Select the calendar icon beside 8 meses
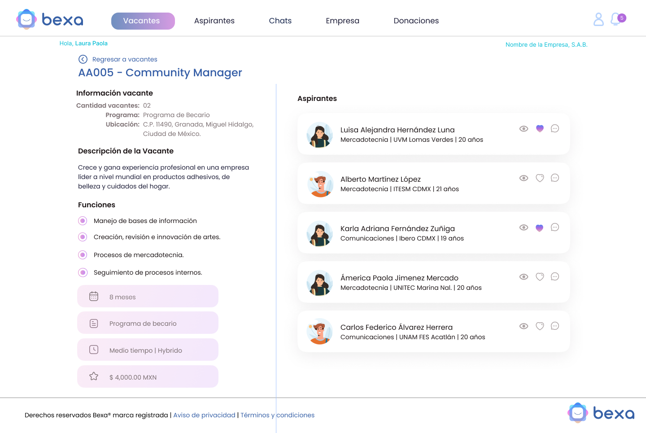 tap(93, 296)
